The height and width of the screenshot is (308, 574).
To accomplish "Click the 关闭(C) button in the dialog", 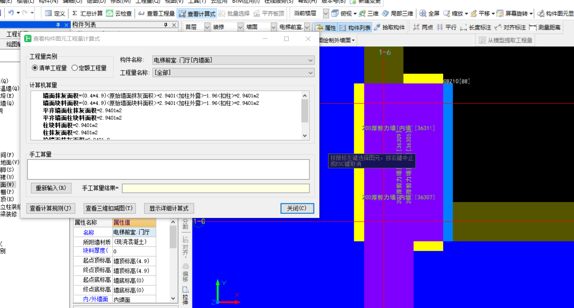I will click(297, 208).
